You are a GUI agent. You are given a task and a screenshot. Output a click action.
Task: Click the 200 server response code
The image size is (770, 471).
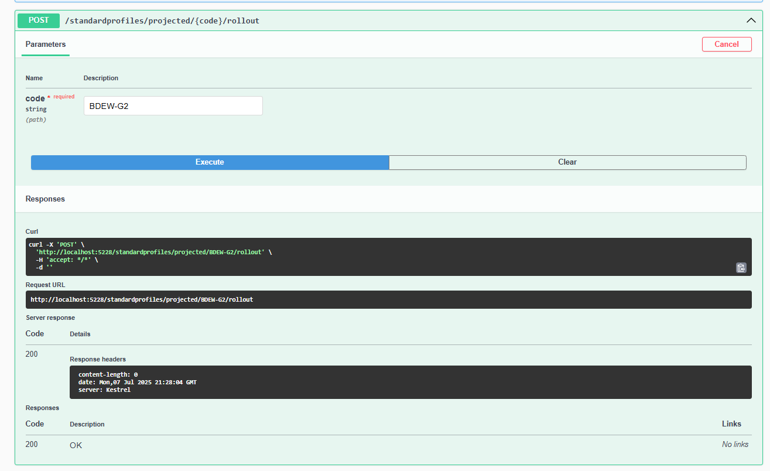[32, 354]
